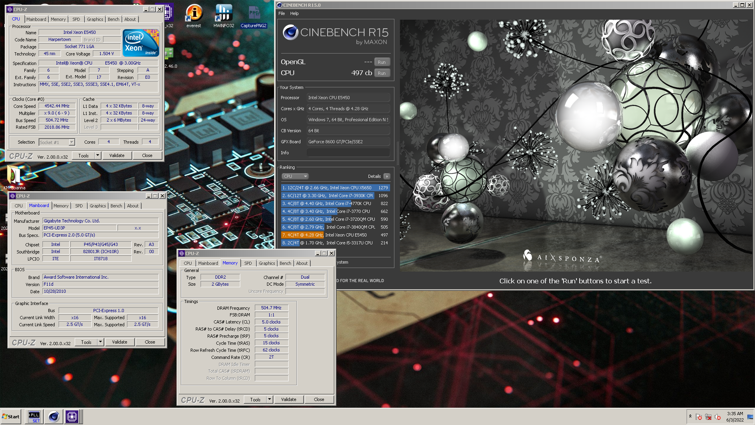Image resolution: width=755 pixels, height=425 pixels.
Task: Open the clock showing 3:35 AM
Action: point(735,417)
